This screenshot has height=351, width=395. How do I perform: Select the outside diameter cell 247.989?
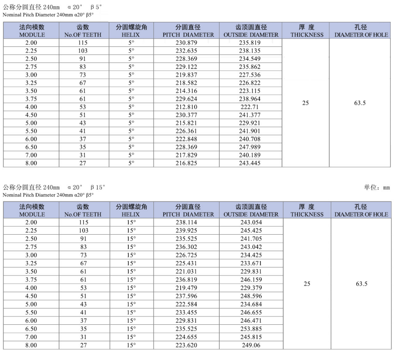(251, 147)
